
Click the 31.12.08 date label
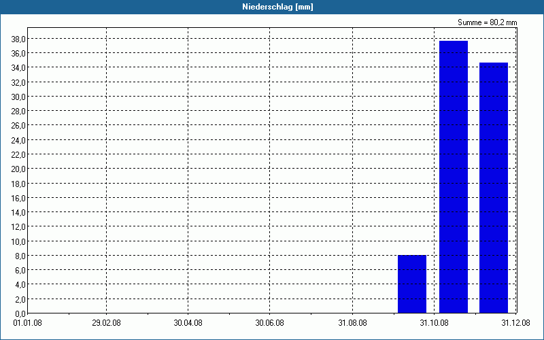point(515,323)
